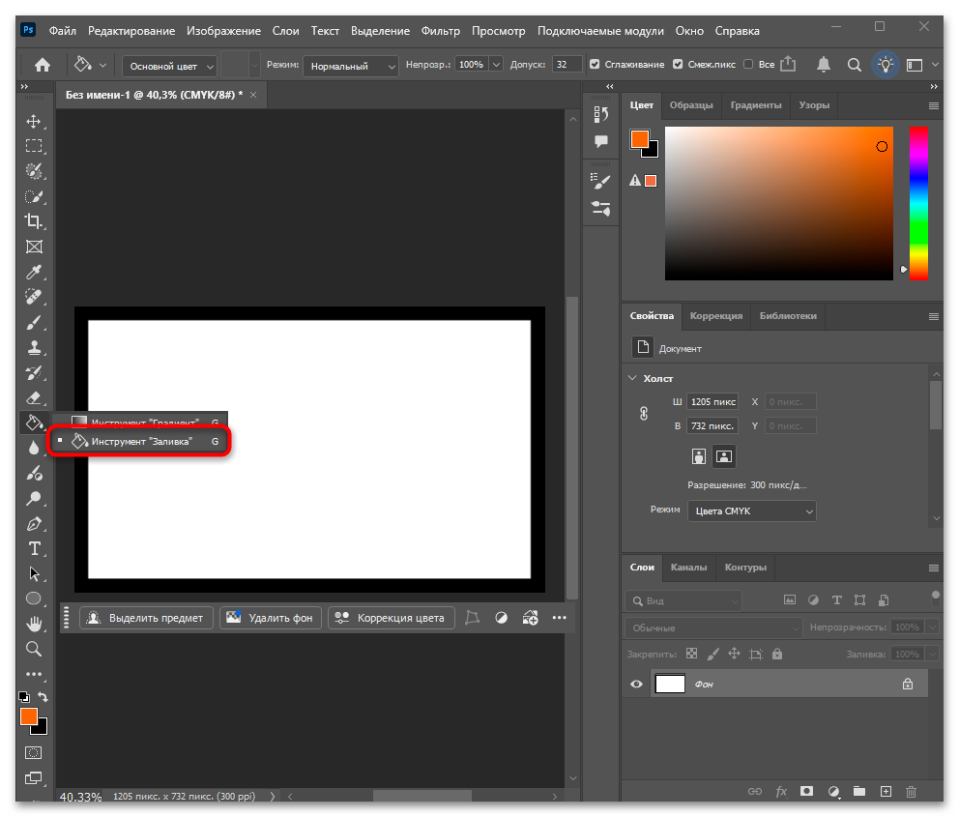Click the share document icon
959x817 pixels.
coord(788,64)
